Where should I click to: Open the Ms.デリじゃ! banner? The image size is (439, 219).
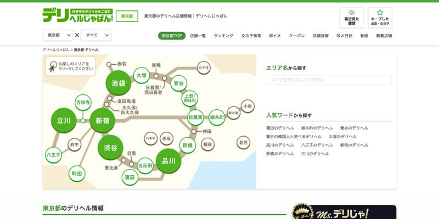344,212
